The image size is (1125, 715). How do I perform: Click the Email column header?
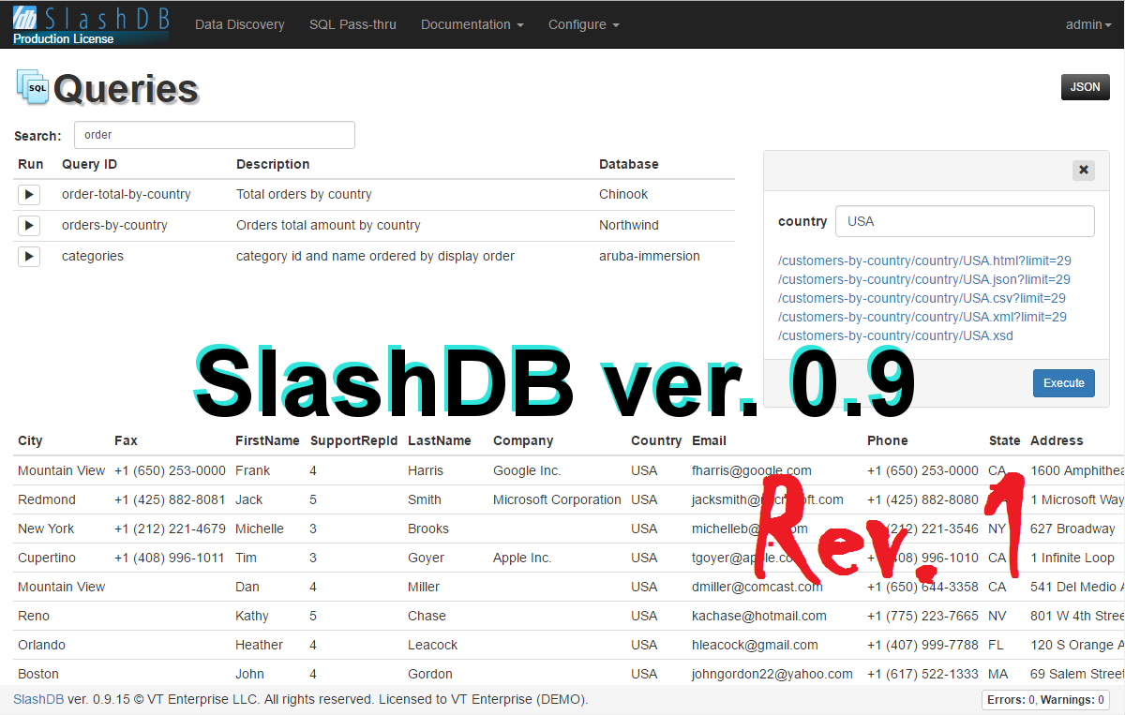tap(709, 440)
